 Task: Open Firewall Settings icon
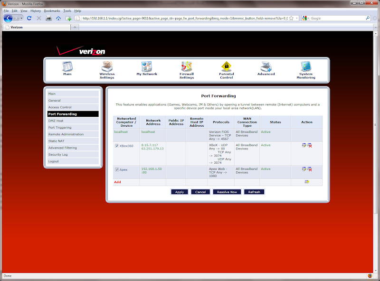coord(187,66)
